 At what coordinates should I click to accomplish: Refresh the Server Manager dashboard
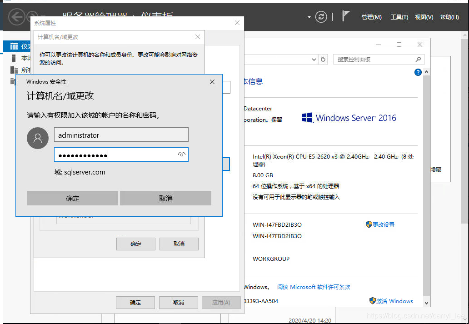click(x=321, y=17)
